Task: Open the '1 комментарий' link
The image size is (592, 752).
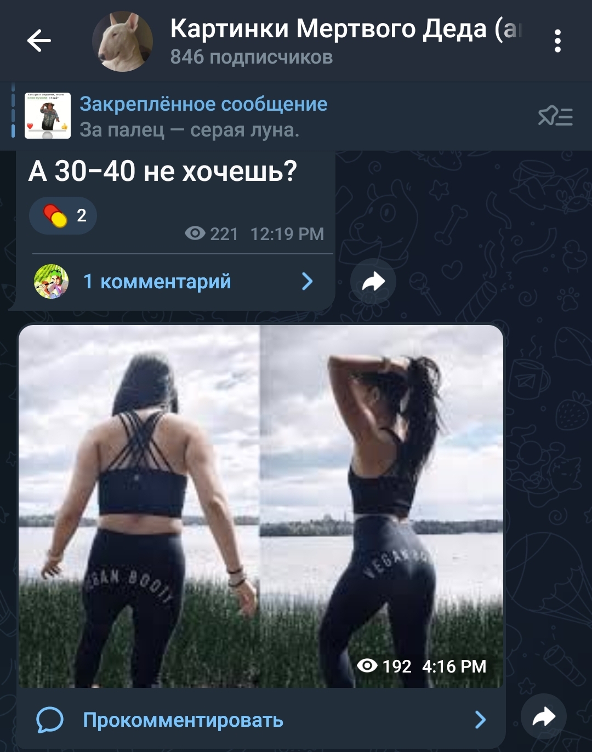Action: click(x=157, y=282)
